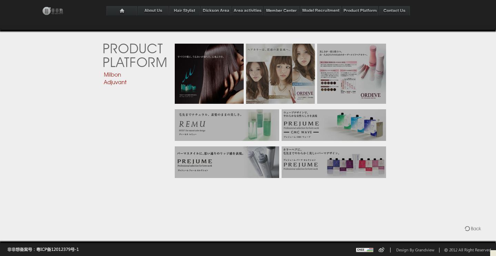This screenshot has width=496, height=256.
Task: Navigate to Model Recruitment
Action: (321, 11)
